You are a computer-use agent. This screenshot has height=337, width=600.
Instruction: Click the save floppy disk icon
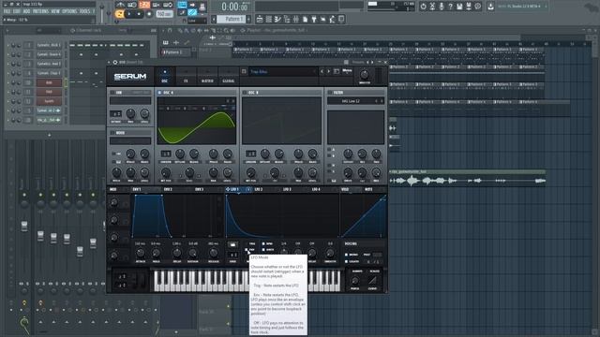[x=459, y=7]
